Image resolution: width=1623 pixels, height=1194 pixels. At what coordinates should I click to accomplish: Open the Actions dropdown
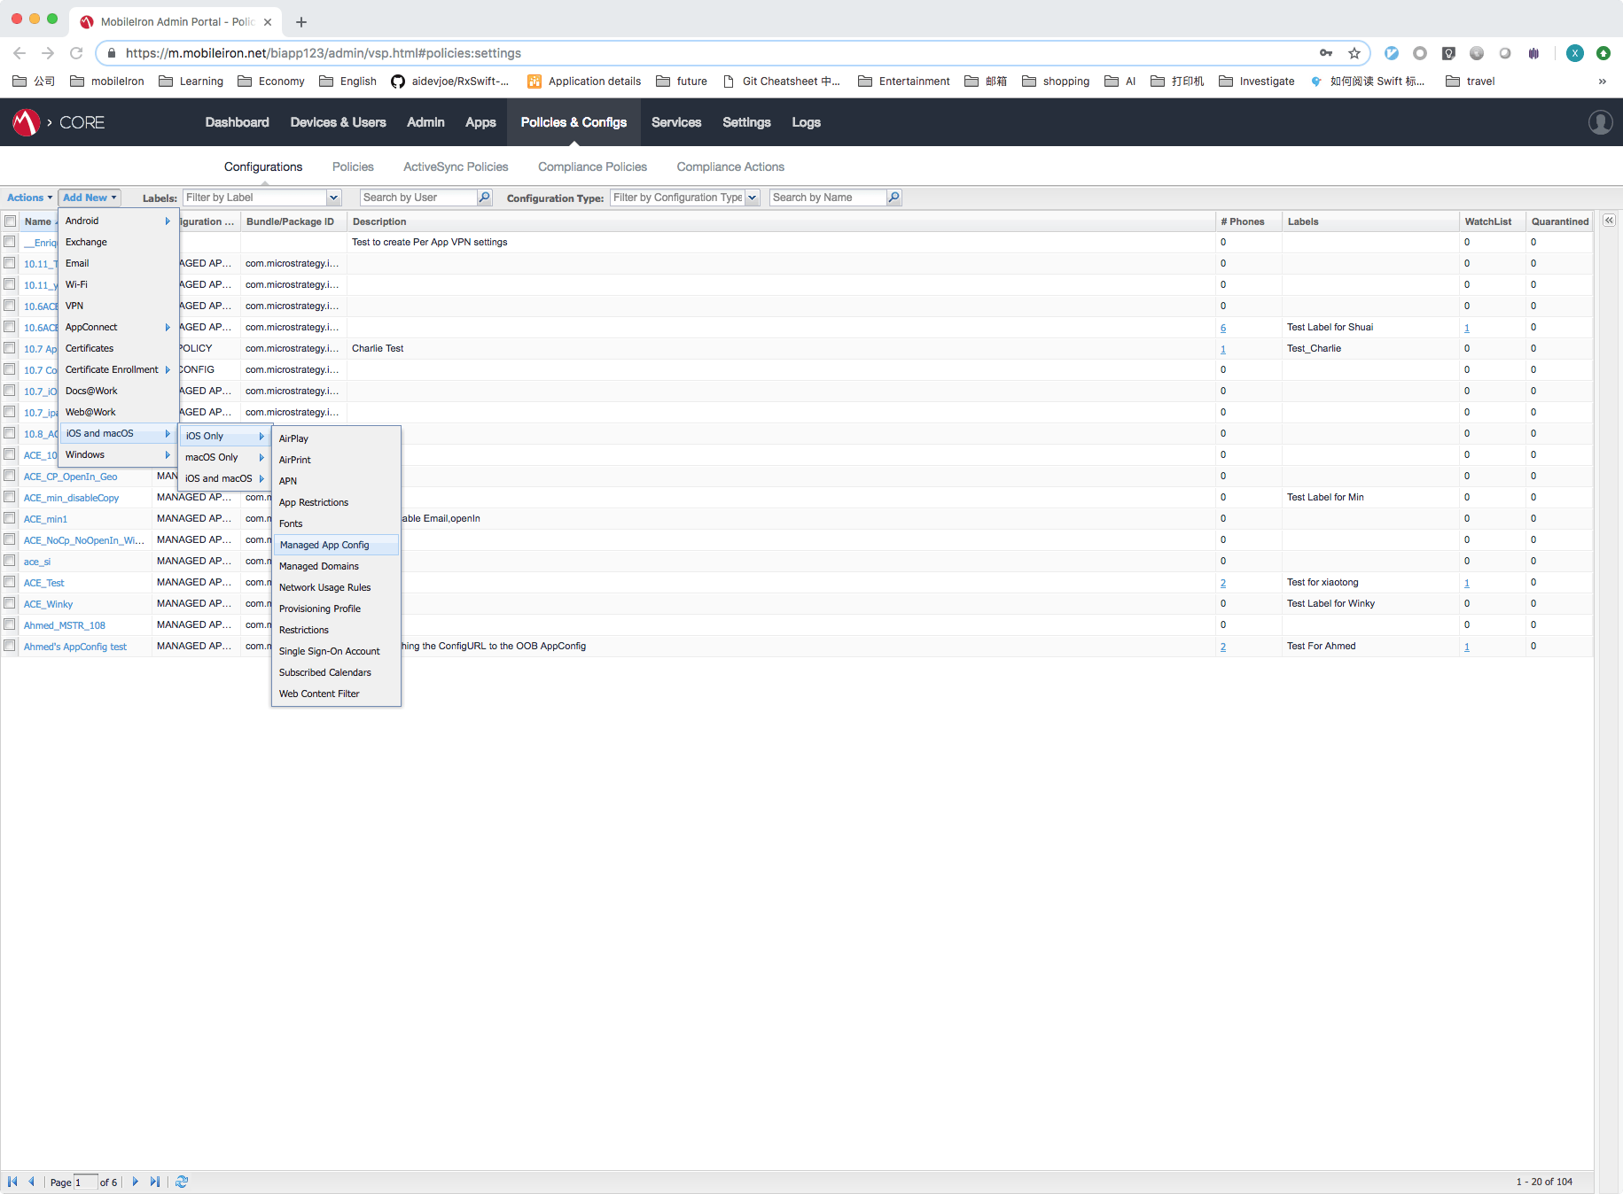click(29, 198)
